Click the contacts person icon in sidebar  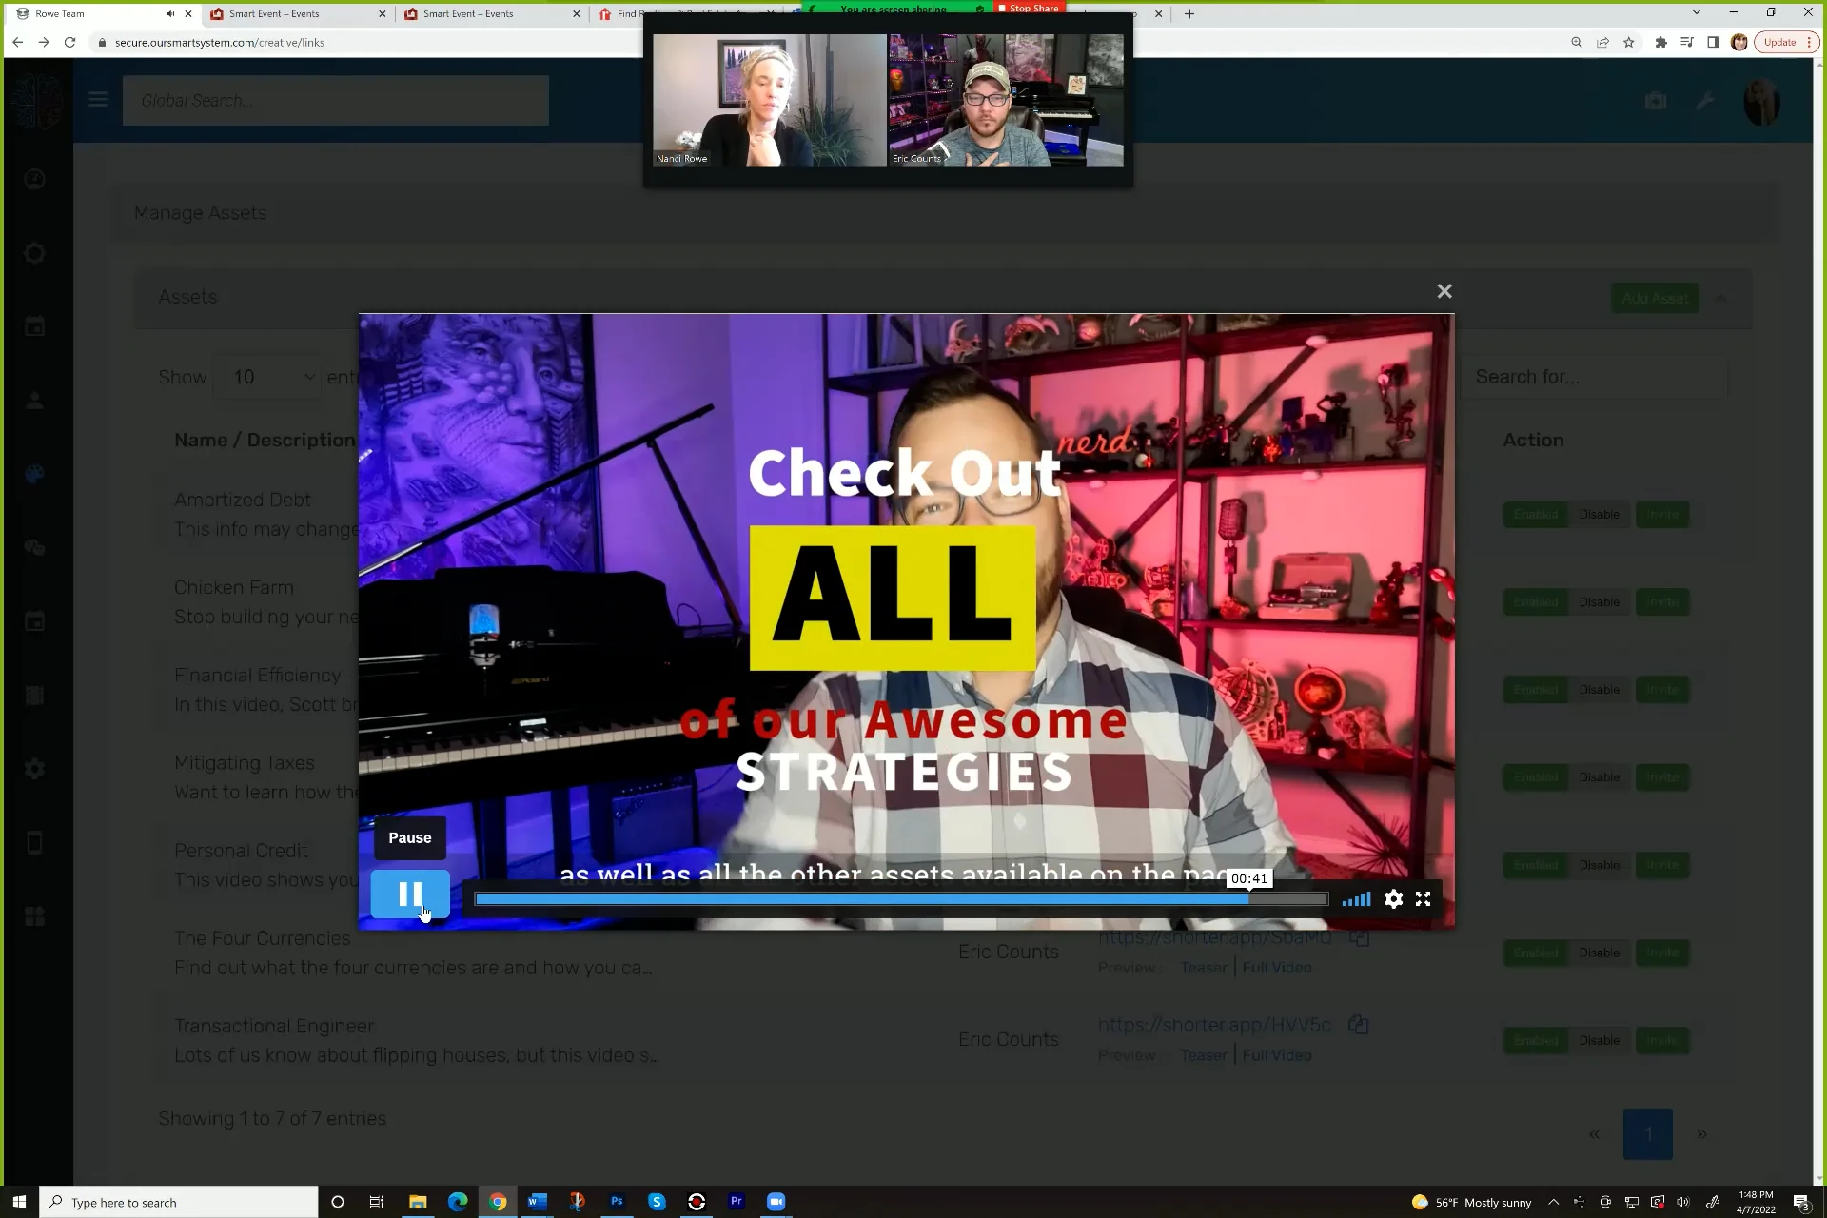[x=35, y=402]
